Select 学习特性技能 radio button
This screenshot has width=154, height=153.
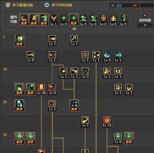coord(47,5)
